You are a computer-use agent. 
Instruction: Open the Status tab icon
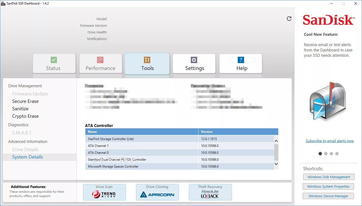pos(54,60)
